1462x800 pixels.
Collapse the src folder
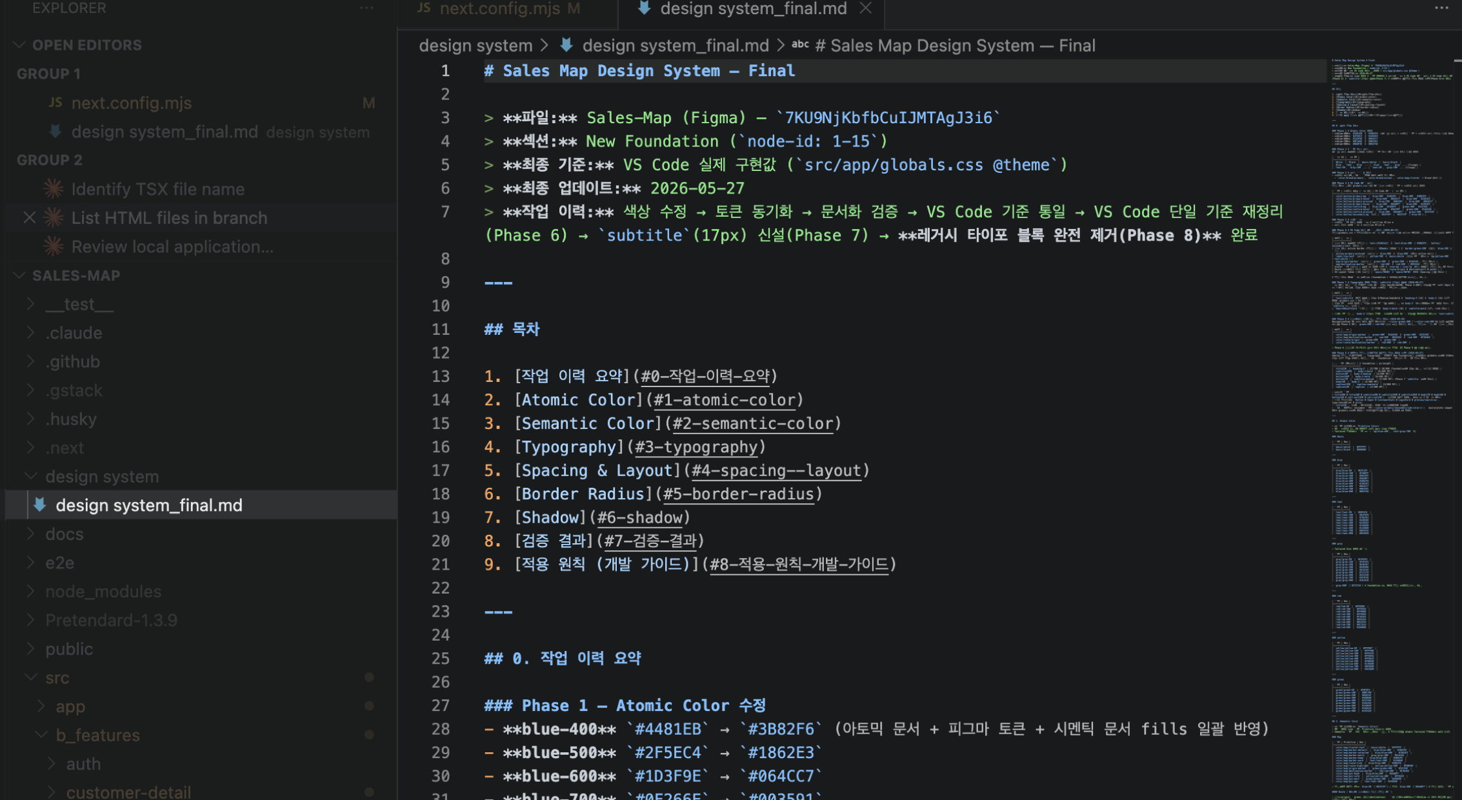30,677
